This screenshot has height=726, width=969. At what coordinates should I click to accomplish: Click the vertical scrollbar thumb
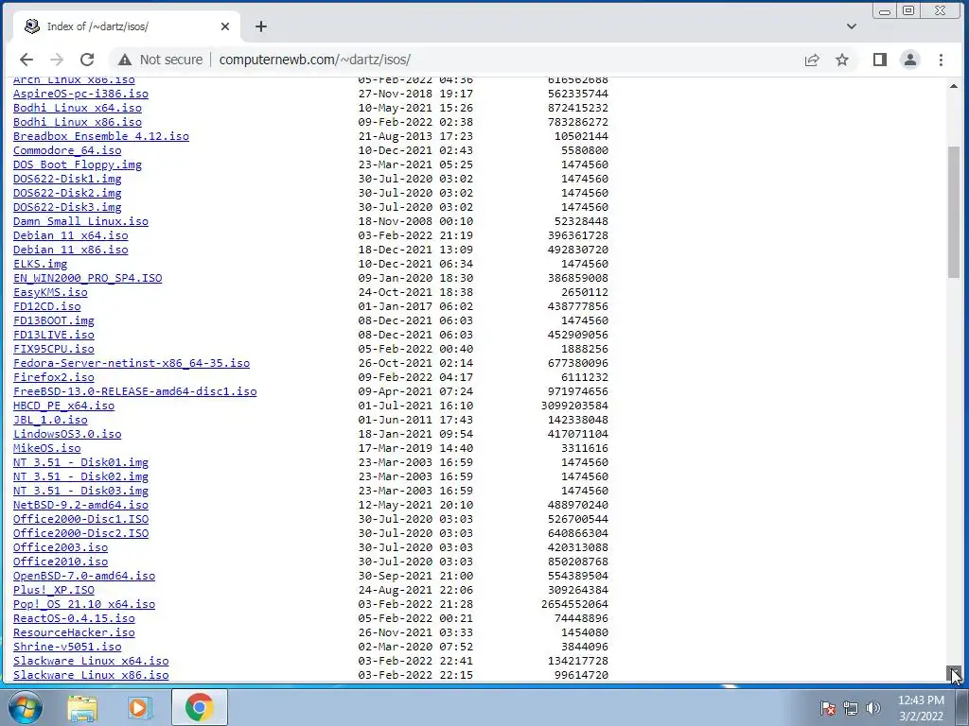click(954, 212)
